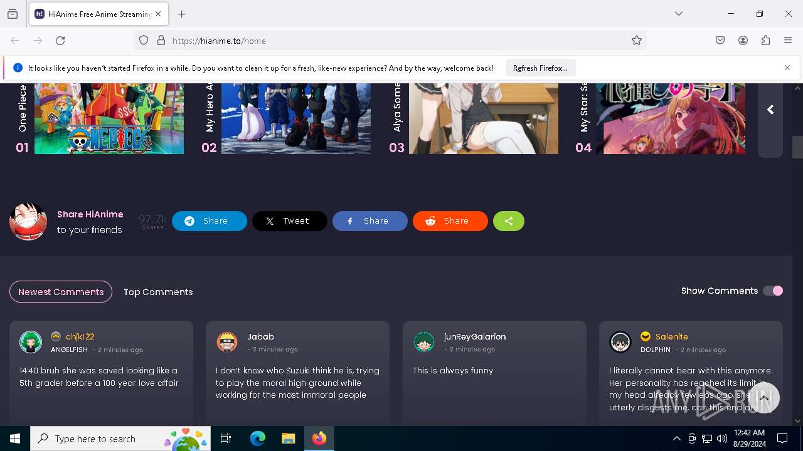This screenshot has width=803, height=451.
Task: Open the Windows Start menu
Action: 15,438
